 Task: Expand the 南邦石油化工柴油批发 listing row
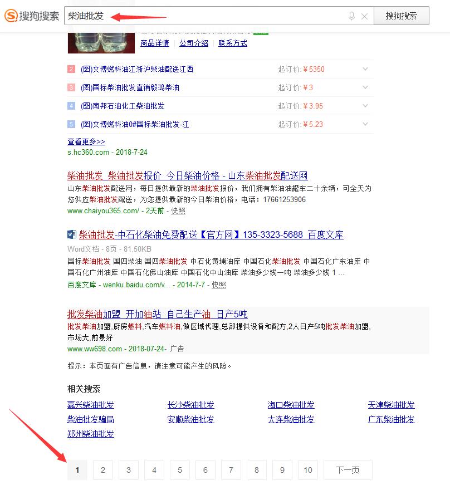(x=365, y=106)
